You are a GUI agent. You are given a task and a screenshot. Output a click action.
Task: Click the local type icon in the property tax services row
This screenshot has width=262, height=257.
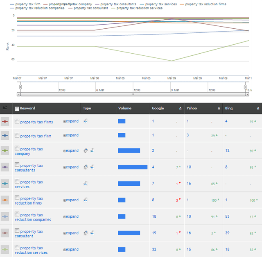(86, 183)
